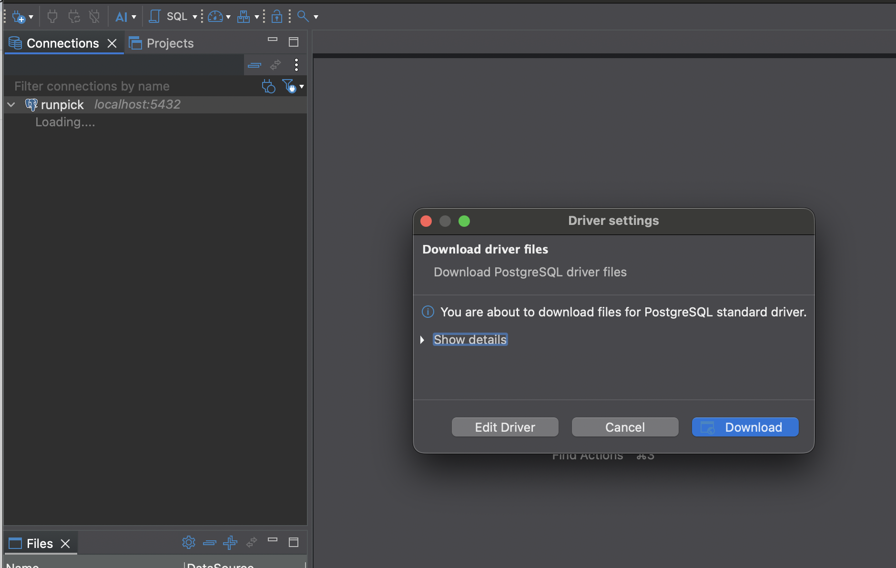Click the Edit Driver button

click(505, 427)
